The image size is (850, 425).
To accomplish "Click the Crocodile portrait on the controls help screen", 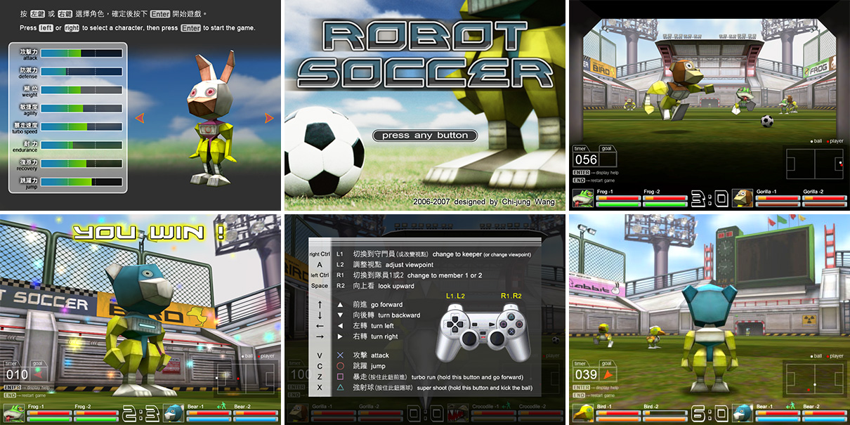I will coord(458,412).
